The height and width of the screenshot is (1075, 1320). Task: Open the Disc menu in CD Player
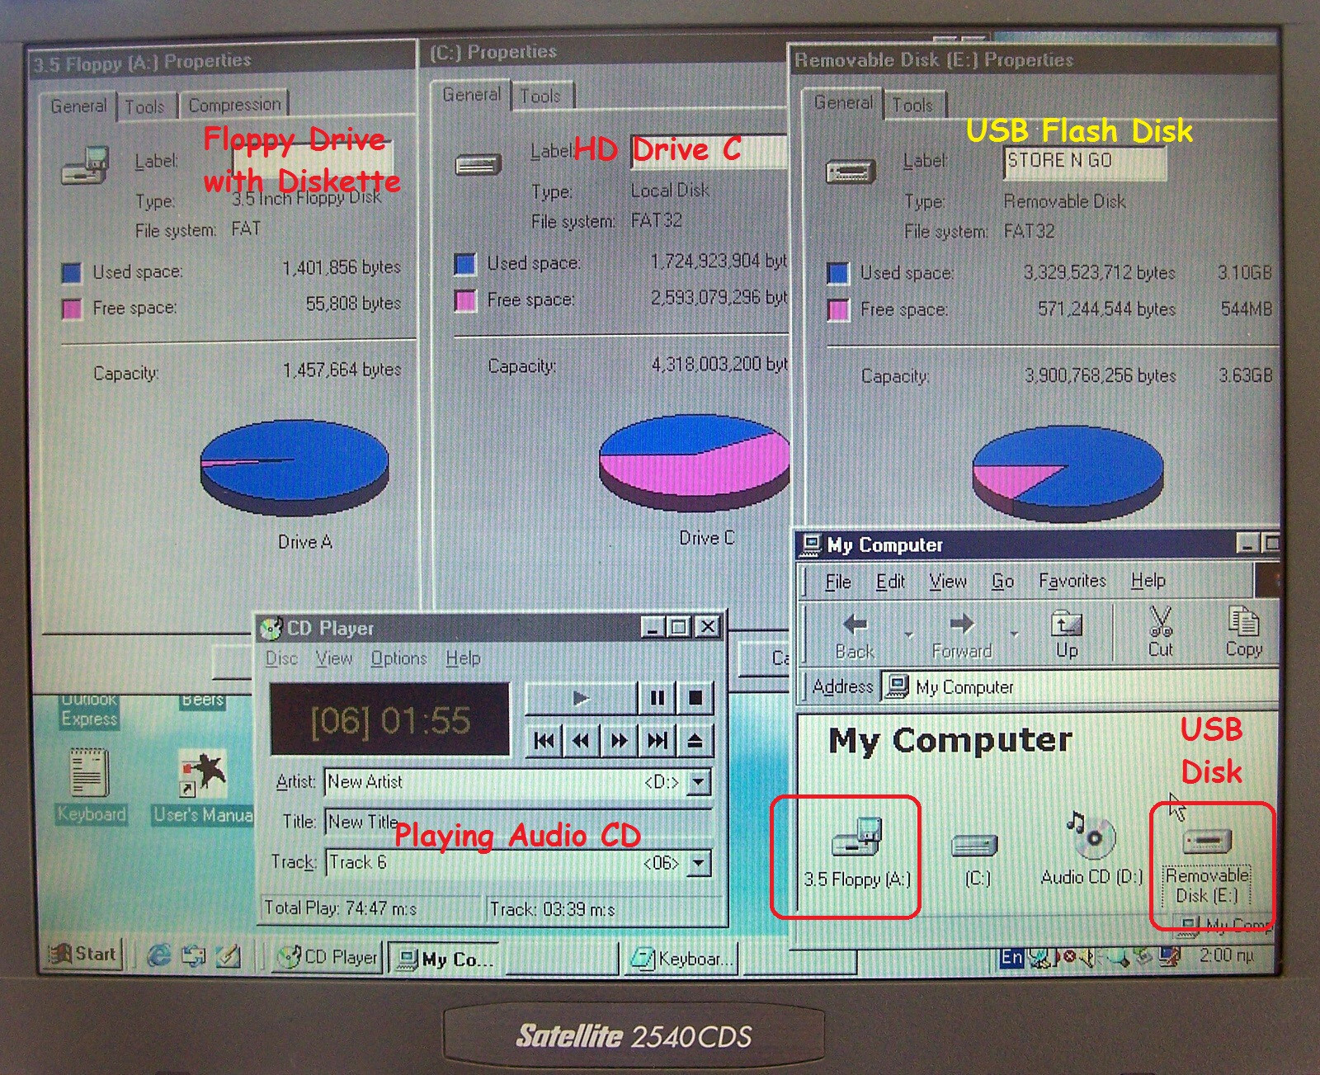coord(281,658)
